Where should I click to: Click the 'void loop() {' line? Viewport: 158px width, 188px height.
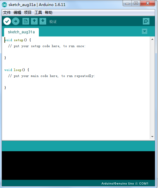coord(17,70)
